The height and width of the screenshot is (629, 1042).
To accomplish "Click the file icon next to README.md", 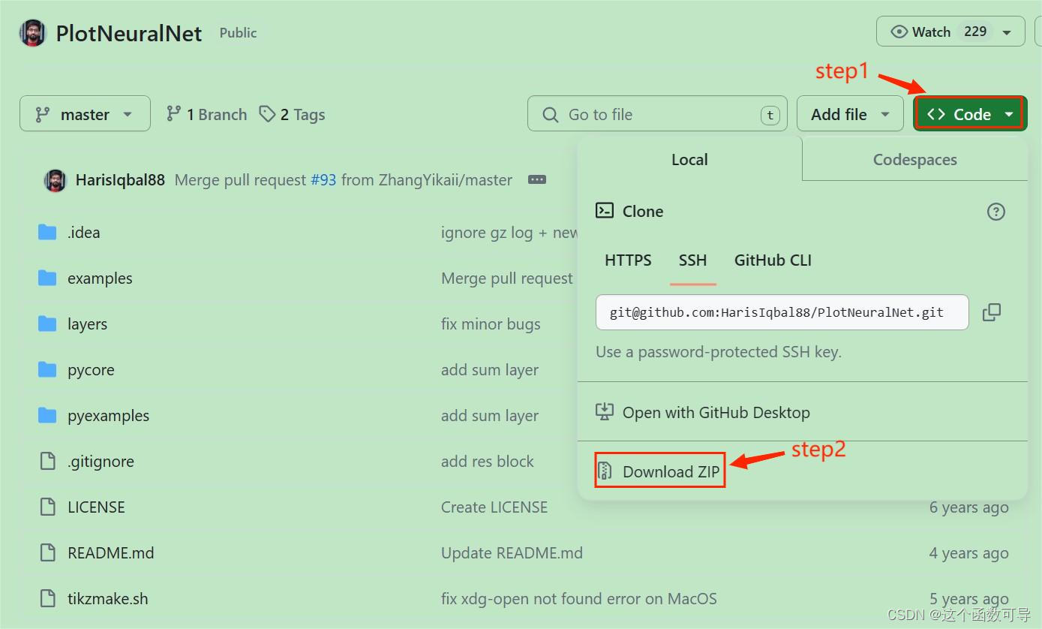I will 48,553.
